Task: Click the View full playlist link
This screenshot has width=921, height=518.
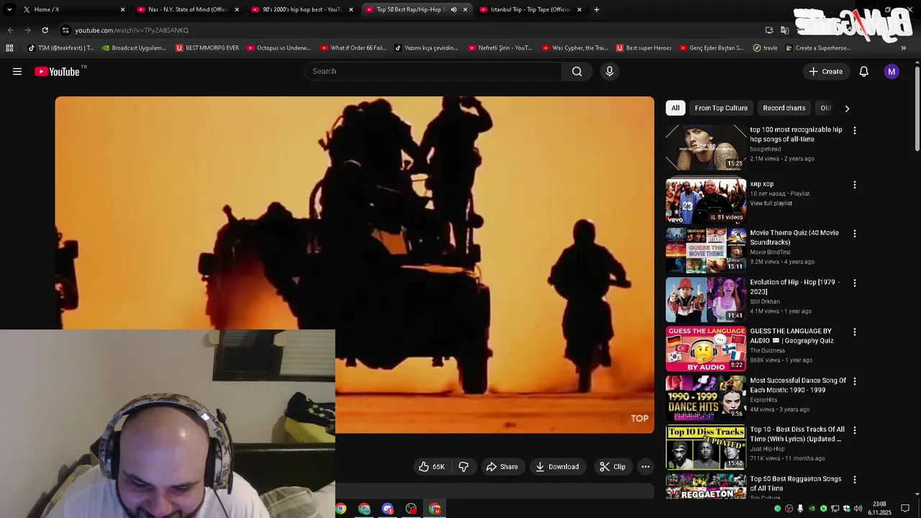Action: pos(771,204)
